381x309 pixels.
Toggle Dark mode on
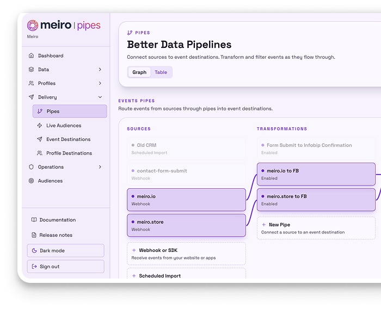click(65, 251)
